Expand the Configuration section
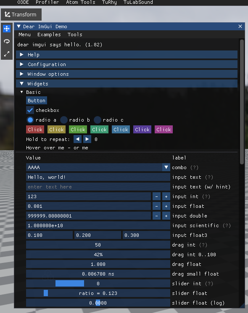248x313 pixels. 127,64
